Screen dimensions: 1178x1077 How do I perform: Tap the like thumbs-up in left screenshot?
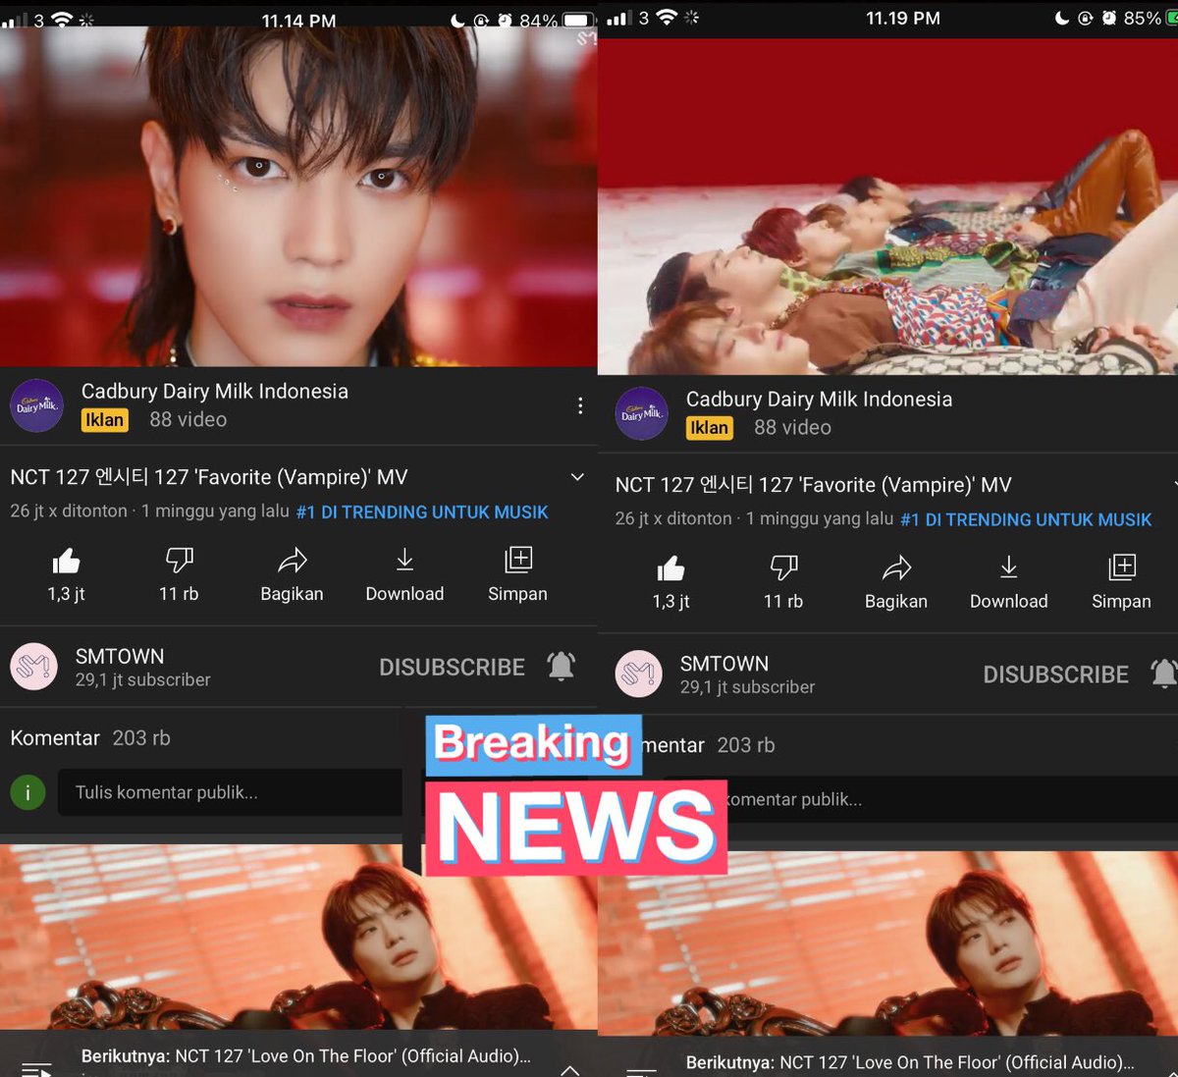click(66, 562)
